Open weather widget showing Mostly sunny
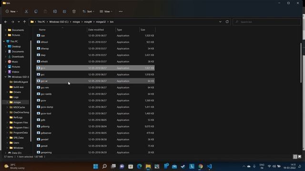 point(15,166)
